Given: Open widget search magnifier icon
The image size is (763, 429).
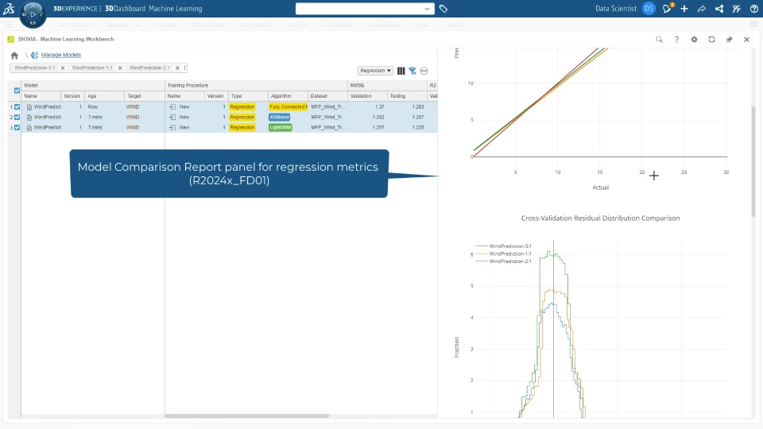Looking at the screenshot, I should click(x=659, y=40).
